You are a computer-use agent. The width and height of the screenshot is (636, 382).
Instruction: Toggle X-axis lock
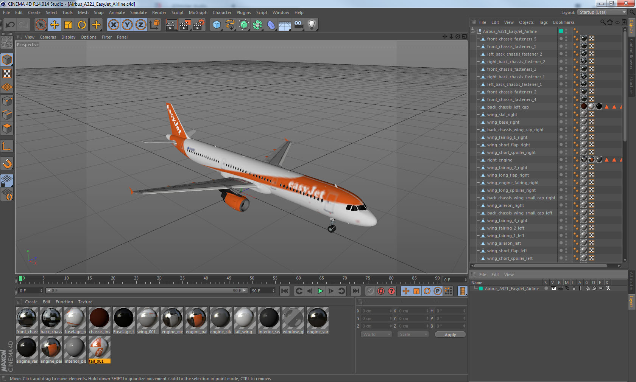[114, 25]
